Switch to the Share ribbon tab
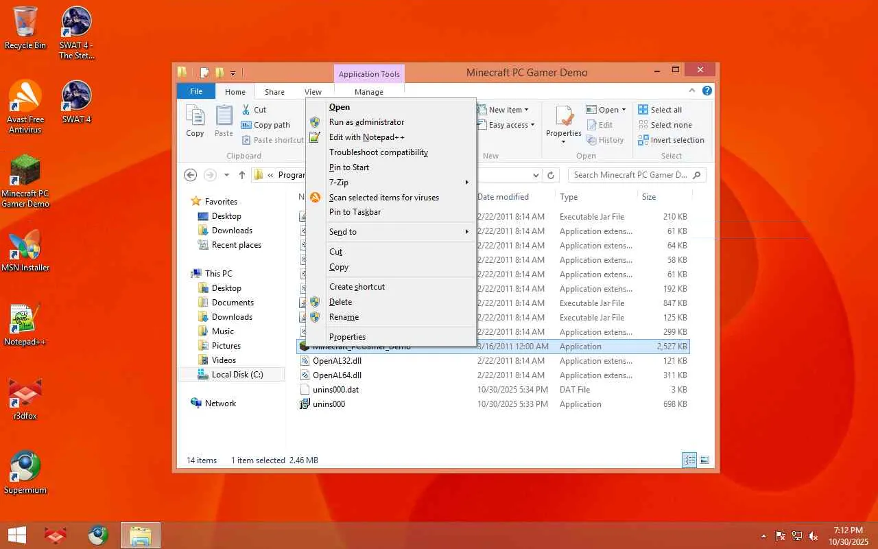 tap(274, 92)
